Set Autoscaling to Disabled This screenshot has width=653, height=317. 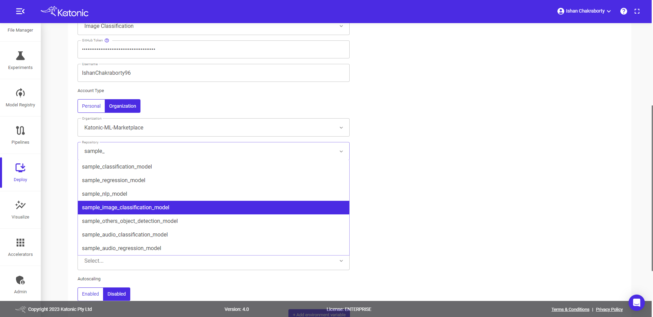click(x=117, y=294)
